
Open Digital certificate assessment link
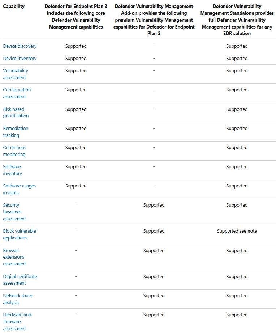click(20, 280)
